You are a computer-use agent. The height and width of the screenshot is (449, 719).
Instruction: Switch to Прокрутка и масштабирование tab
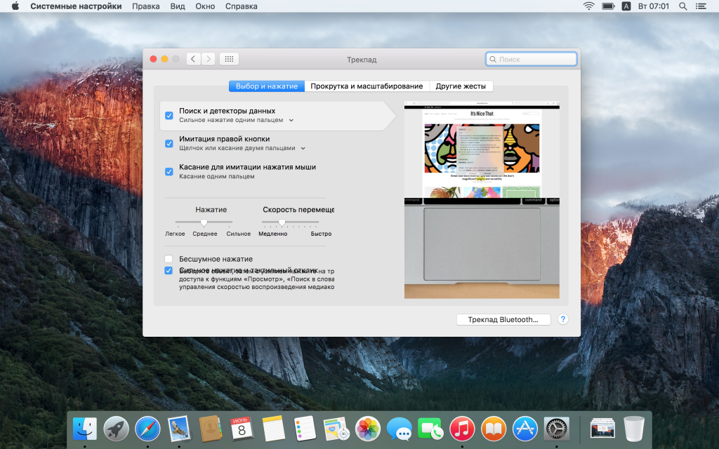(367, 86)
